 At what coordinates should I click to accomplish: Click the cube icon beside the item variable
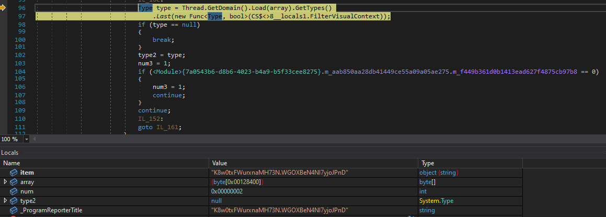(x=14, y=173)
